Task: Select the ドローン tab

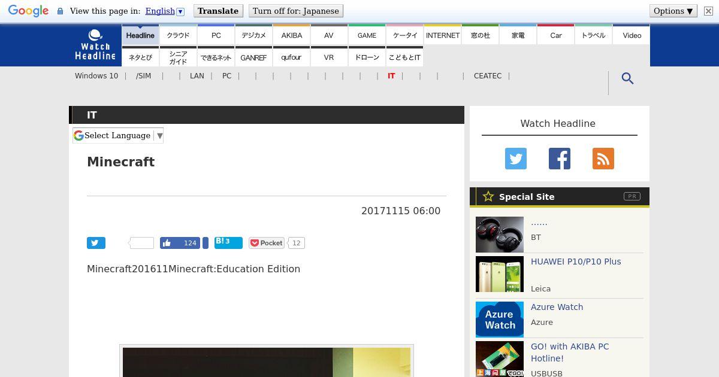Action: point(367,57)
